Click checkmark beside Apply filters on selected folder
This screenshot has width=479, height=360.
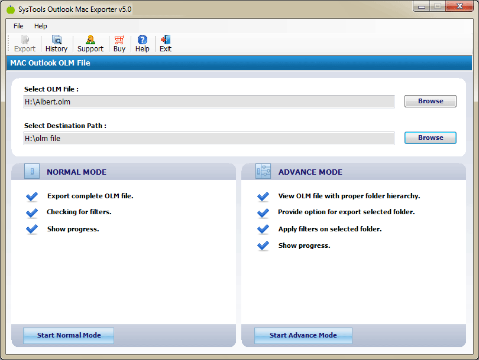(263, 229)
